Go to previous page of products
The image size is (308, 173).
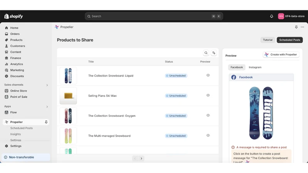(135, 158)
